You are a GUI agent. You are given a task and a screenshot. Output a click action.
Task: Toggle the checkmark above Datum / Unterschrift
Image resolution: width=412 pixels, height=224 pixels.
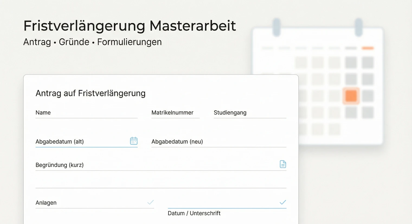coord(283,202)
